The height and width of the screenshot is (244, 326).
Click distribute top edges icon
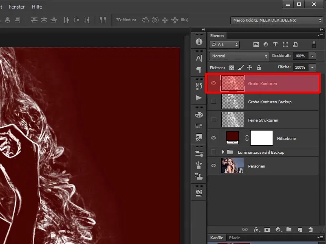tap(34, 20)
